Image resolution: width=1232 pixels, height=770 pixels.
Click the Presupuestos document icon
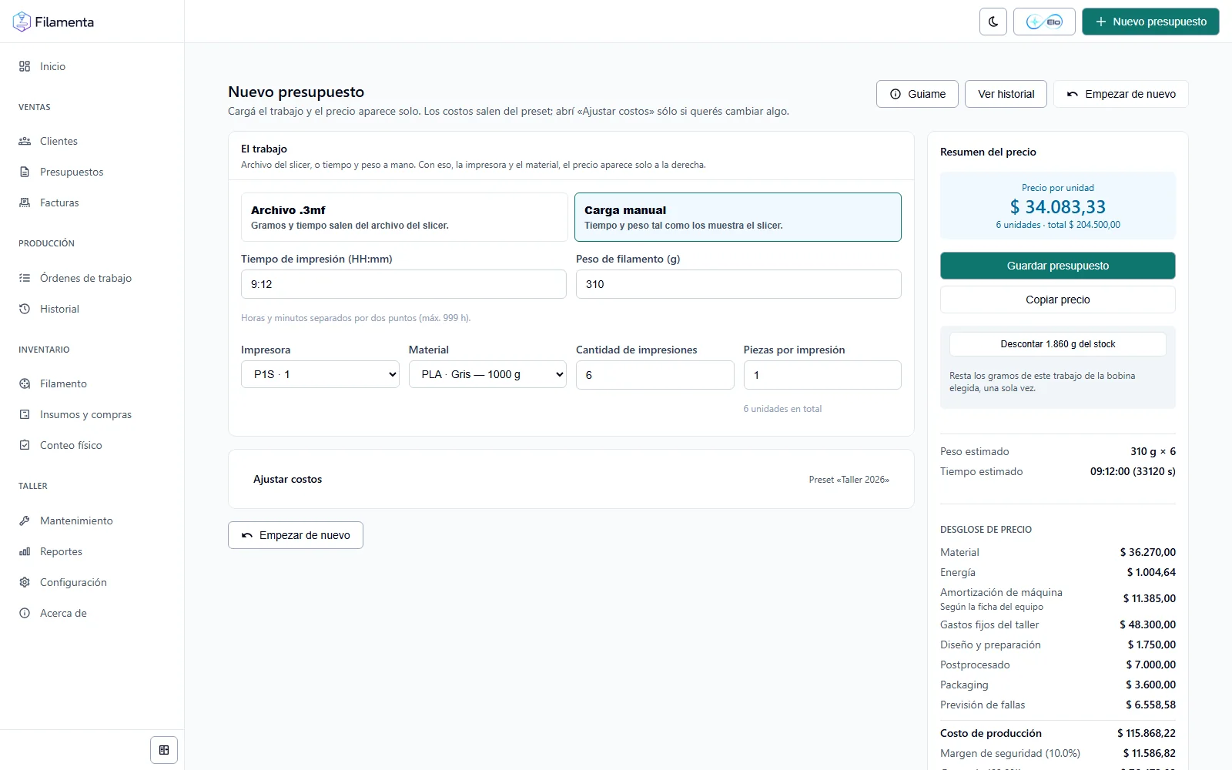(x=25, y=172)
